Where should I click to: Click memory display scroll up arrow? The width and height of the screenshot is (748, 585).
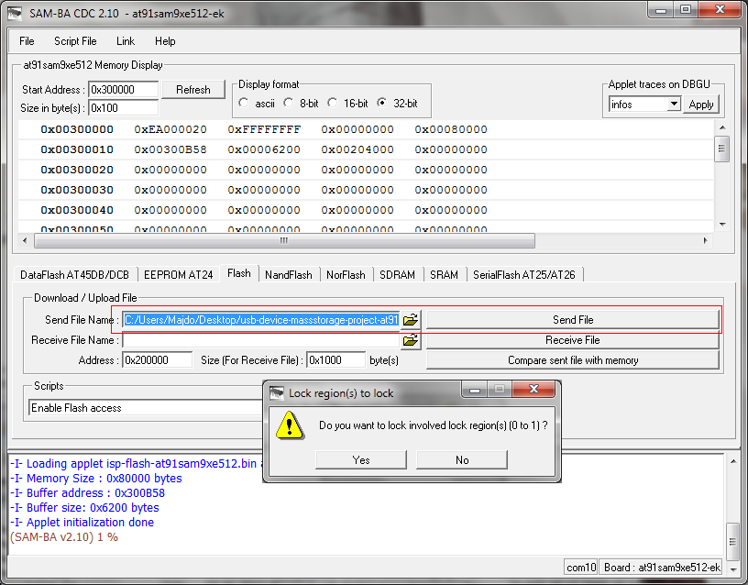tap(722, 127)
